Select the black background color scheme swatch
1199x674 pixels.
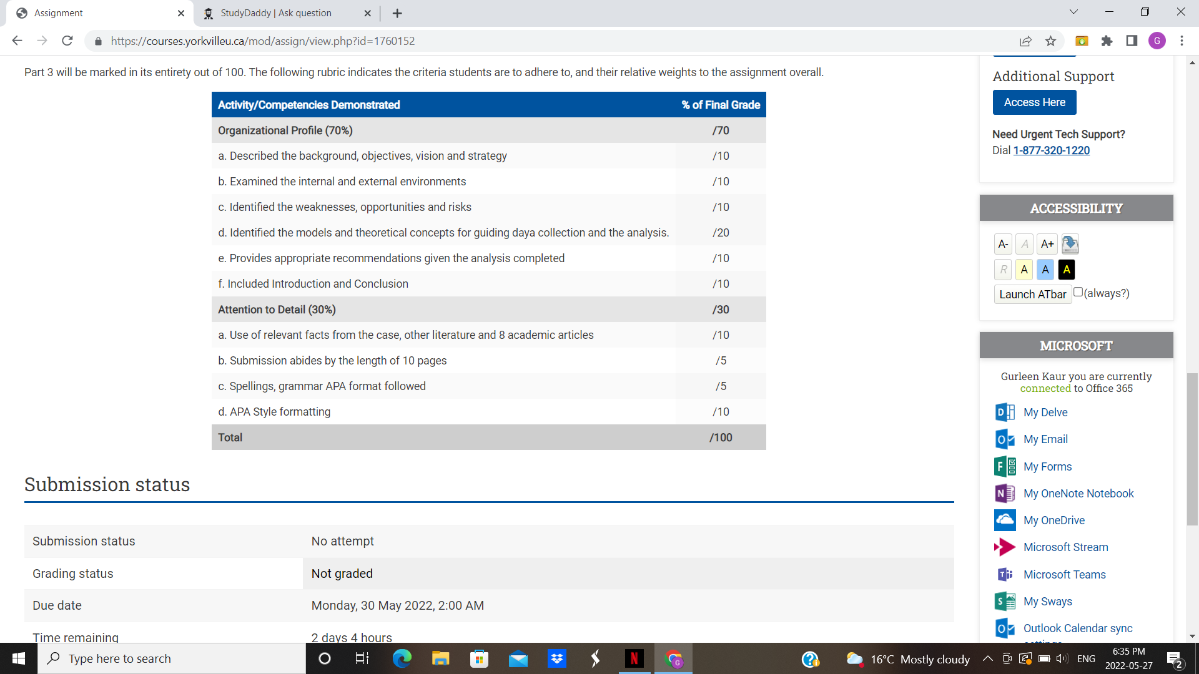(1067, 270)
